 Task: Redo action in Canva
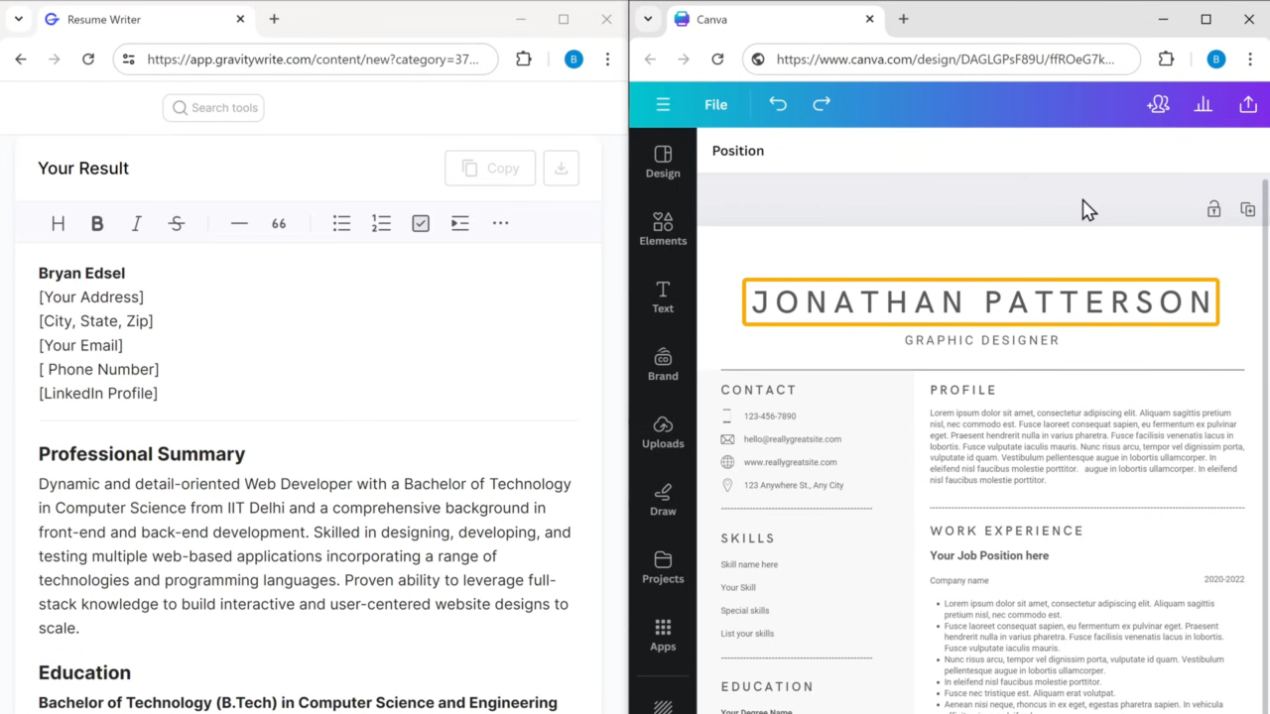point(822,104)
